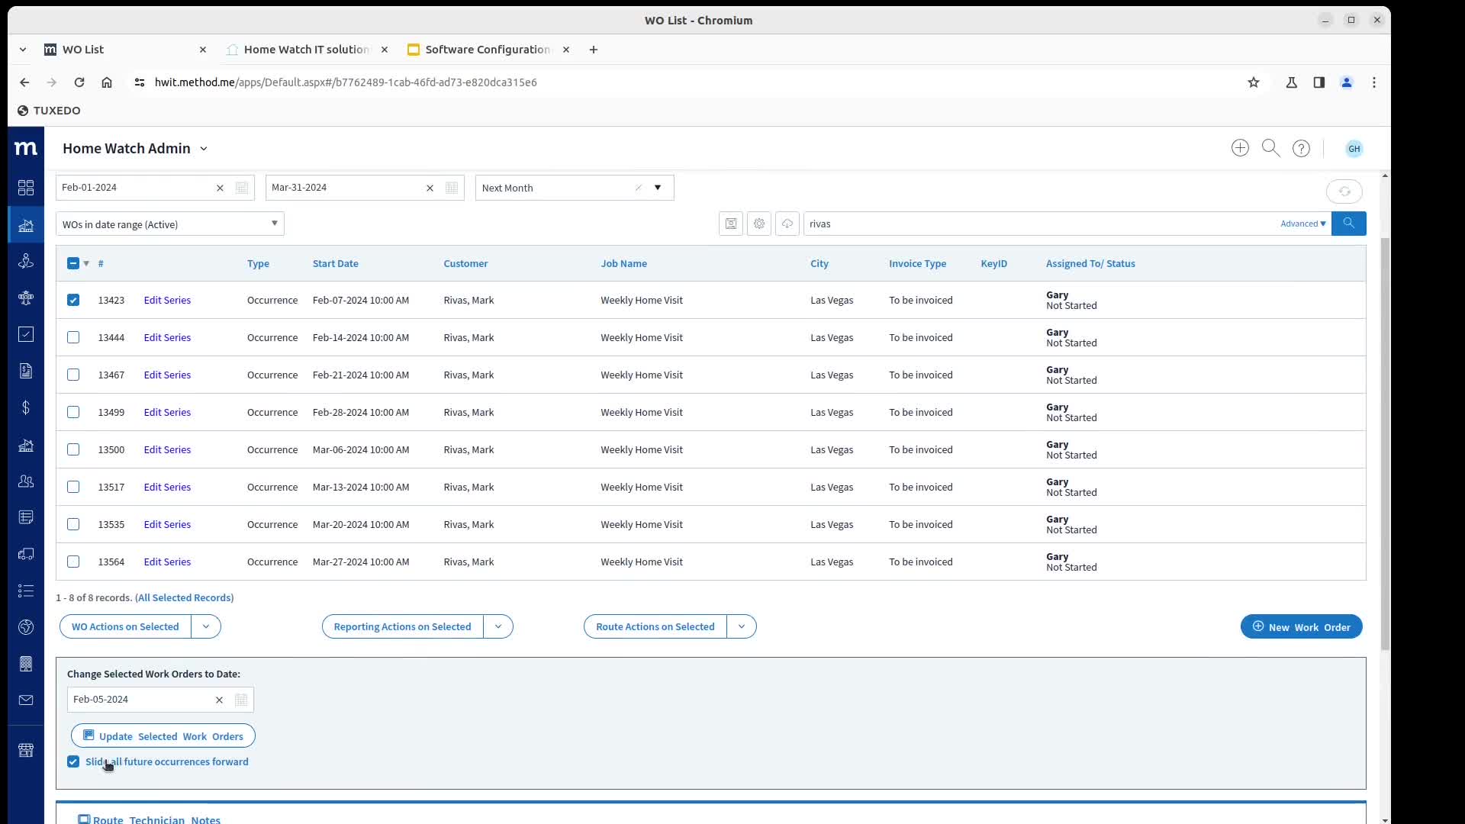
Task: Select the dollar sign billing icon
Action: coord(25,408)
